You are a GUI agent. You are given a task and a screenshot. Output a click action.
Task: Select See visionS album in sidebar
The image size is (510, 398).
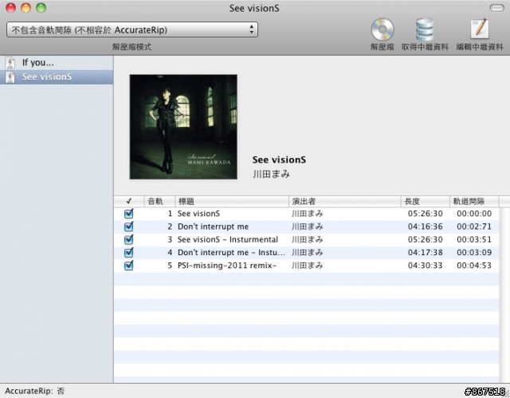pyautogui.click(x=57, y=77)
